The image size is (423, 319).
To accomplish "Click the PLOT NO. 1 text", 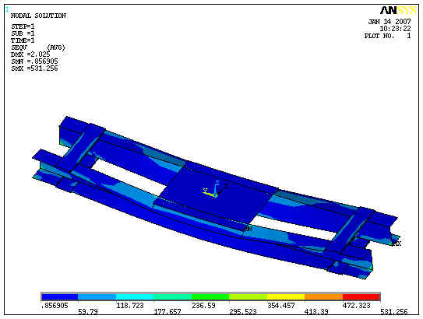I will (x=387, y=36).
